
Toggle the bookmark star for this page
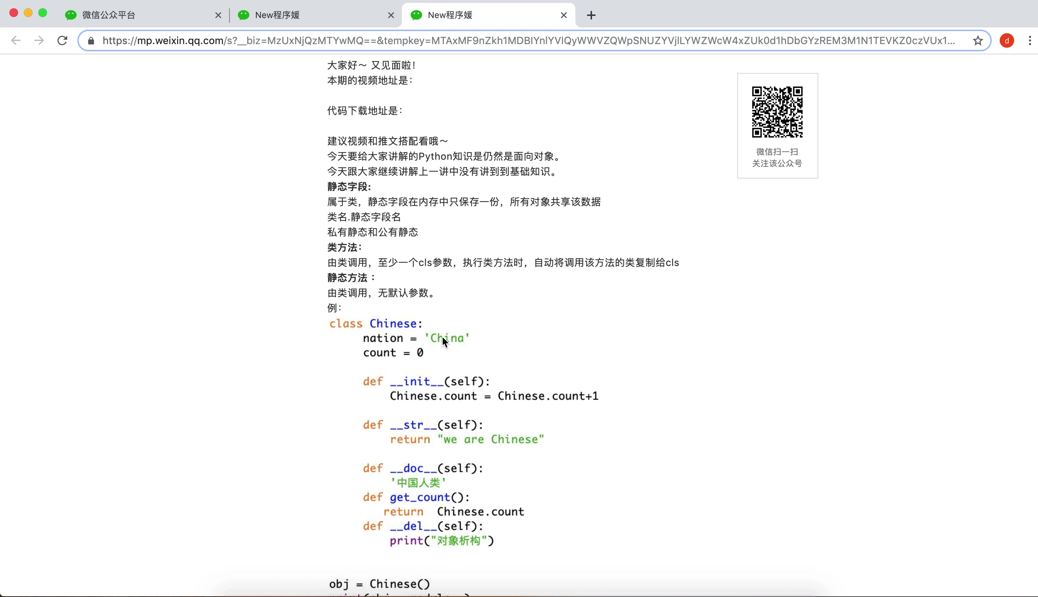pyautogui.click(x=978, y=40)
